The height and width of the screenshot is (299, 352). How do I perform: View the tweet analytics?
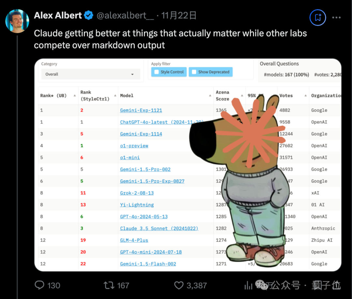(x=249, y=285)
